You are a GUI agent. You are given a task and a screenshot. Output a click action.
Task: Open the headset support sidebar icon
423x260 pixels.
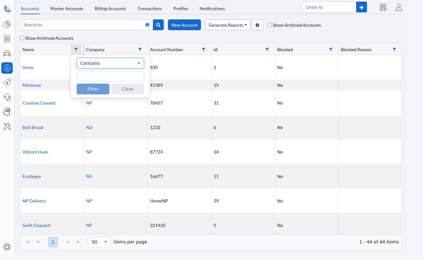[x=7, y=97]
